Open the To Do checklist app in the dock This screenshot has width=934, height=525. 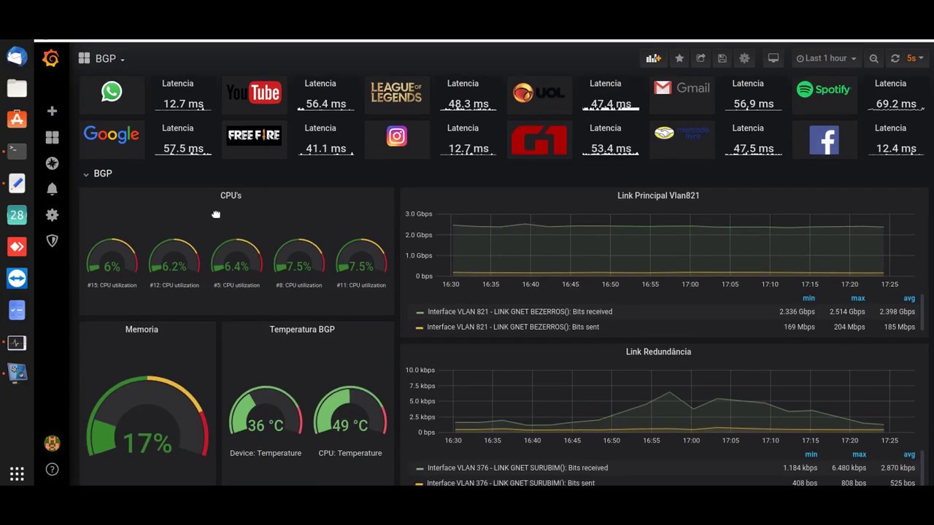pos(17,310)
